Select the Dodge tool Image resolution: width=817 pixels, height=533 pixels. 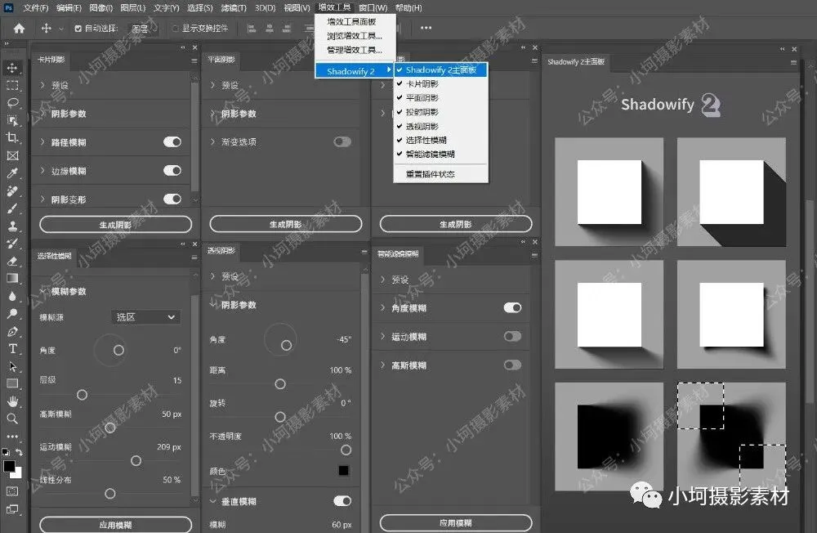pyautogui.click(x=12, y=313)
